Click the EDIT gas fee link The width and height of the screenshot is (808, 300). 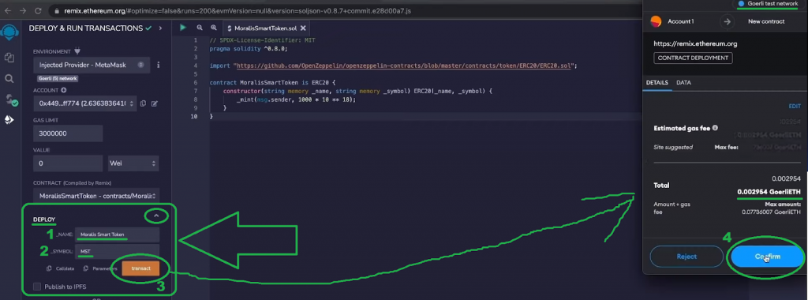(795, 107)
